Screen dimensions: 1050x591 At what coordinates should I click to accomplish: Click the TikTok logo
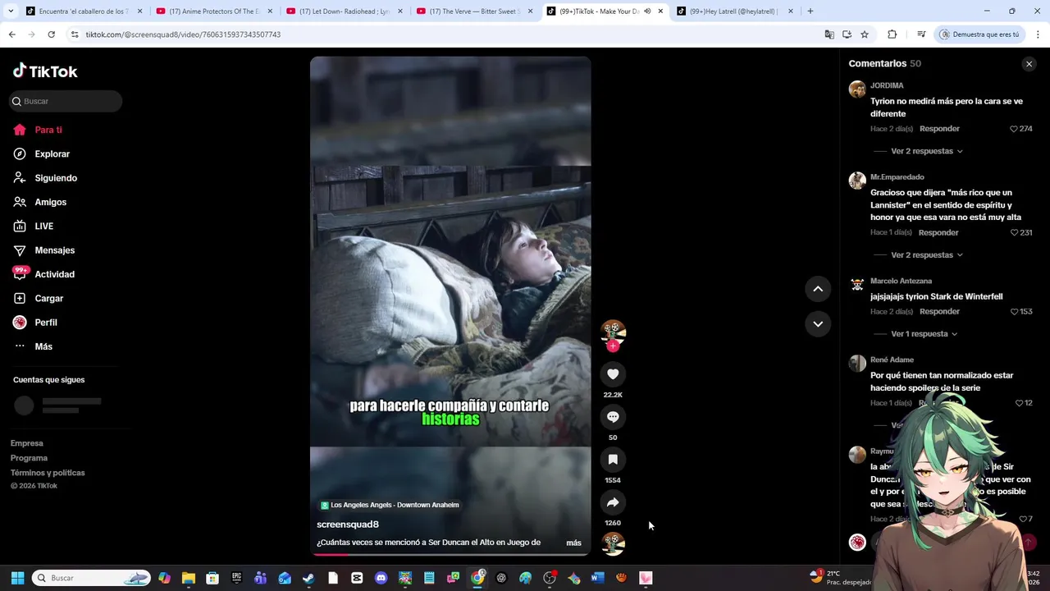(x=45, y=71)
